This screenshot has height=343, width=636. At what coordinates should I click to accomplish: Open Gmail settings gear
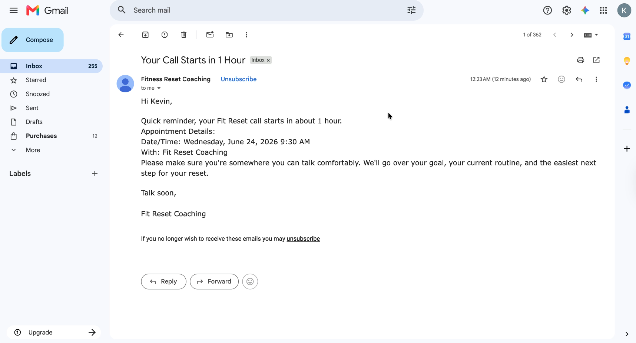[567, 10]
